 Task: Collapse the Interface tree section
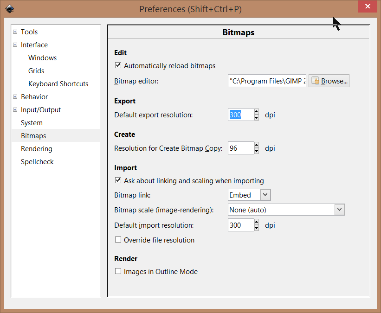coord(14,45)
